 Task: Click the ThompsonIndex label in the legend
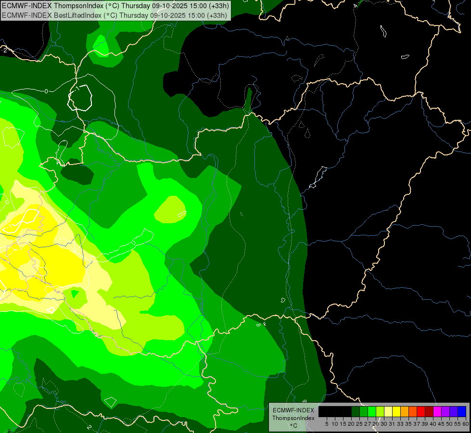pos(293,418)
